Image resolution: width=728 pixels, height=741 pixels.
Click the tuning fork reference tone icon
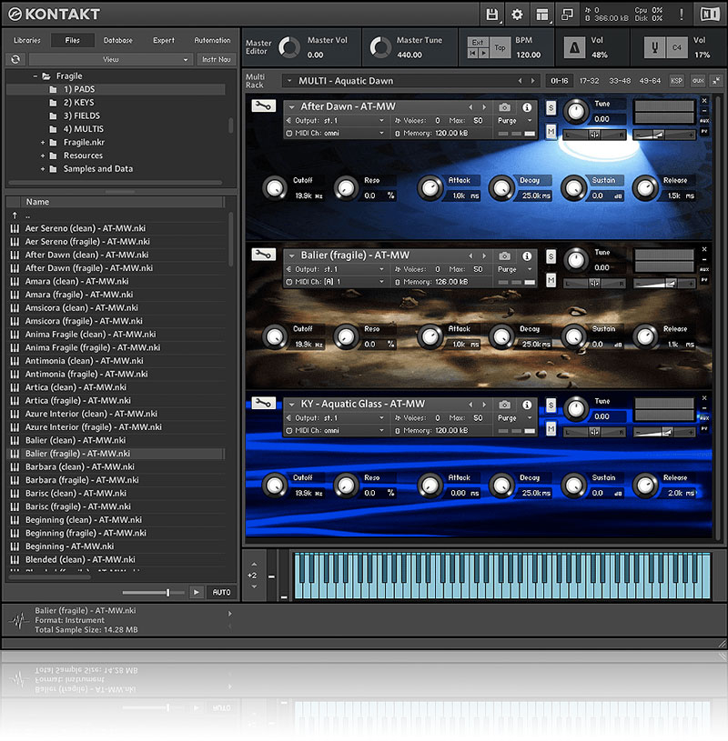(x=653, y=47)
